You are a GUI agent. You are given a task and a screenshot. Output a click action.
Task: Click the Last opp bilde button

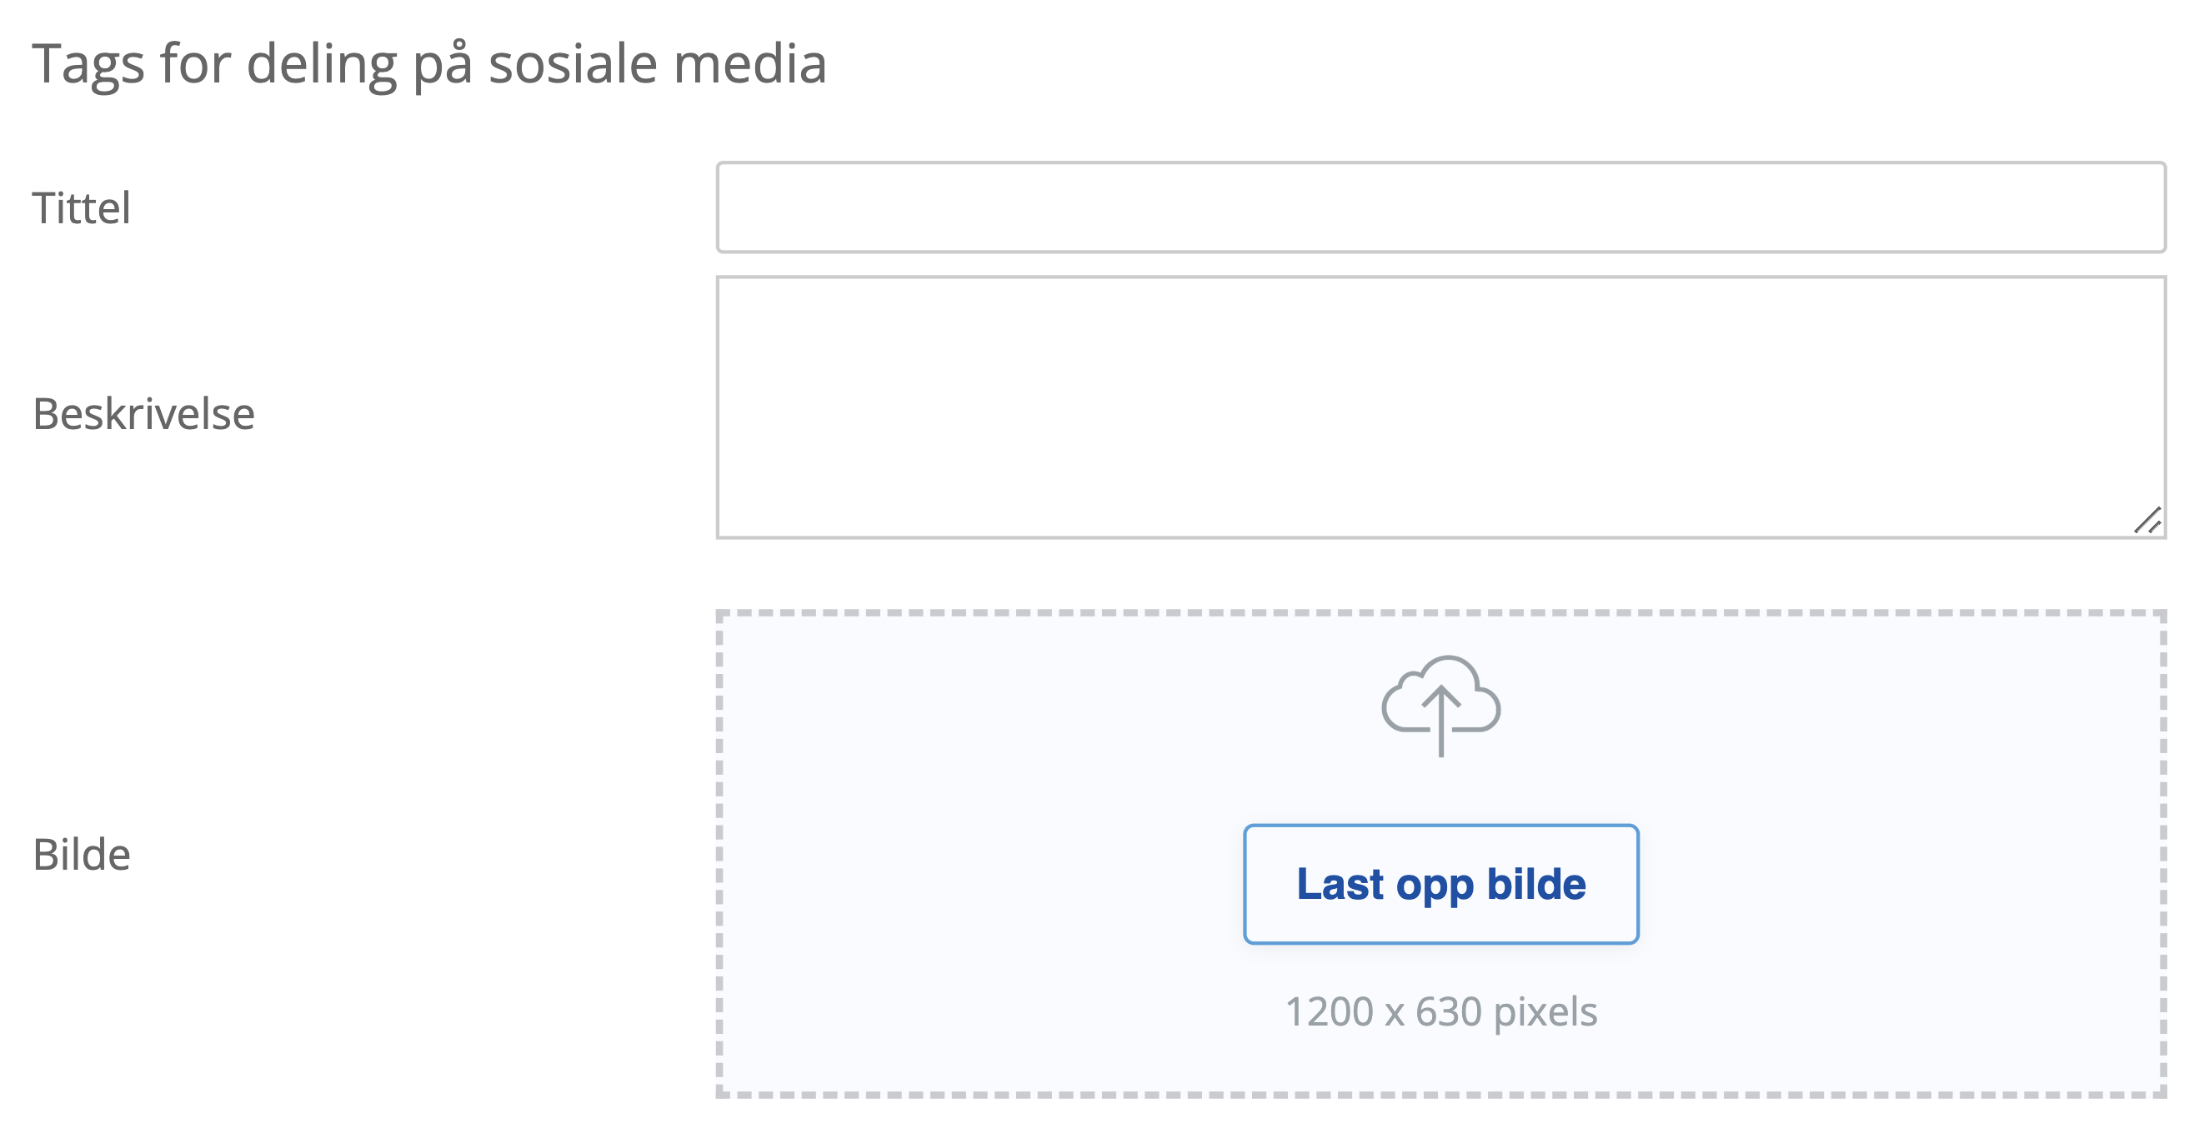tap(1440, 884)
